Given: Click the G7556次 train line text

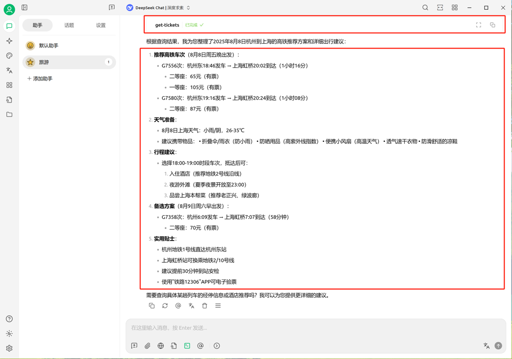Looking at the screenshot, I should 235,66.
